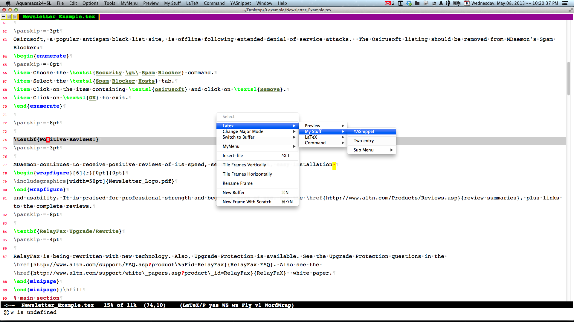574x322 pixels.
Task: Click the \end{wrapfigure} line 80
Action: [x=40, y=190]
